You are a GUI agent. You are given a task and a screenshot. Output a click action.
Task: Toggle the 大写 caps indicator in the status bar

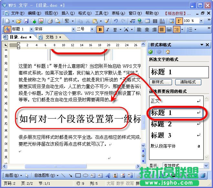tap(110, 183)
